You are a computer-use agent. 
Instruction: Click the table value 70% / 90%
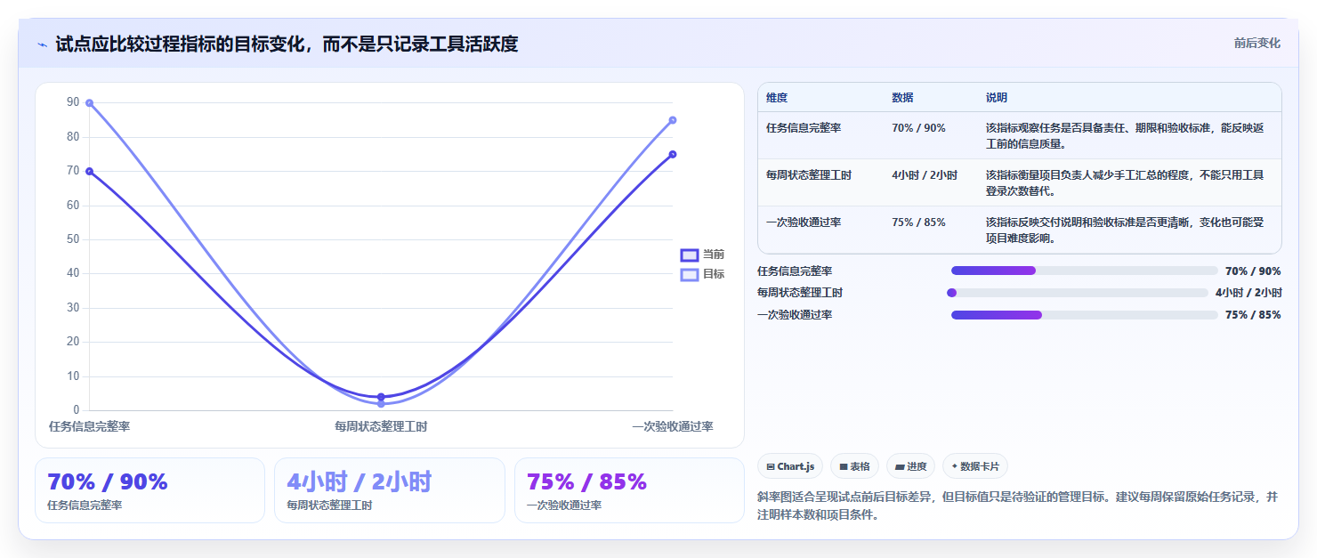[x=918, y=128]
